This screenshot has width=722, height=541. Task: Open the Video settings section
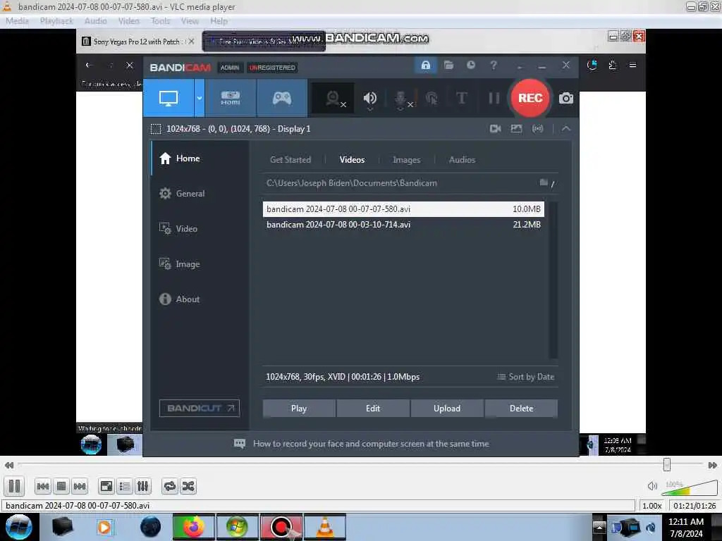pos(200,229)
